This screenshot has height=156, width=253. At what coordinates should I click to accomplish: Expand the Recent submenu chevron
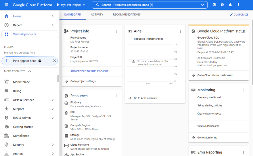point(53,25)
